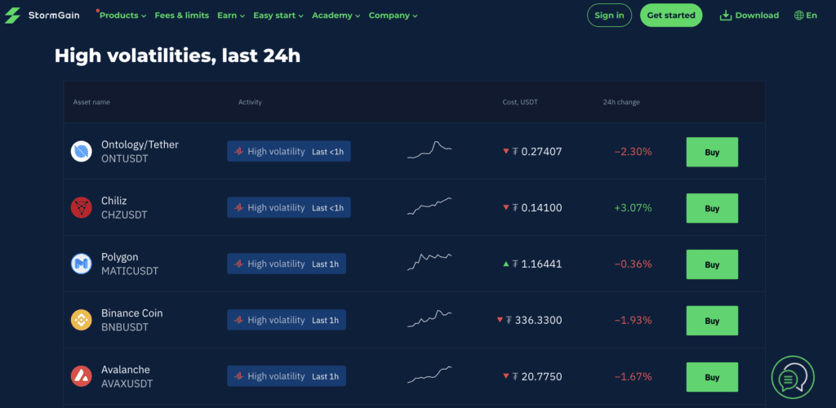836x408 pixels.
Task: Click the +3.07% change value
Action: point(633,208)
